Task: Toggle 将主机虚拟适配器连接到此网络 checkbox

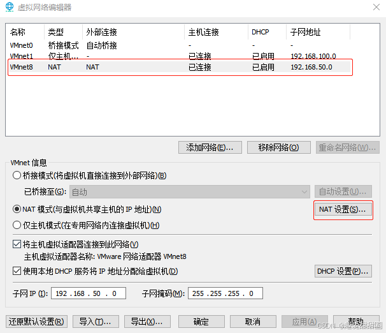Action: (x=17, y=244)
